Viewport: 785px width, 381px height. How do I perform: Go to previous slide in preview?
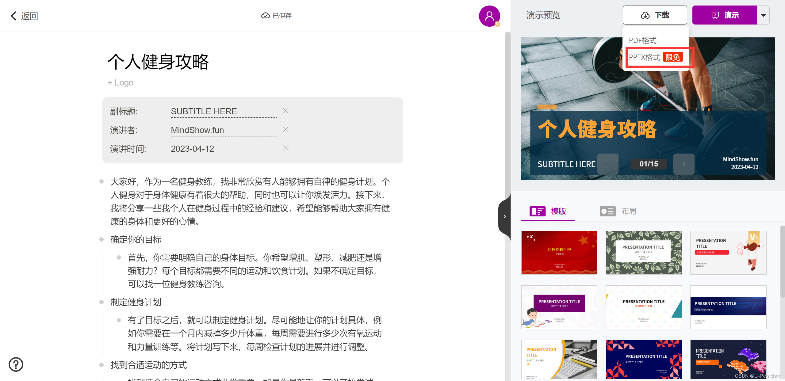click(607, 164)
